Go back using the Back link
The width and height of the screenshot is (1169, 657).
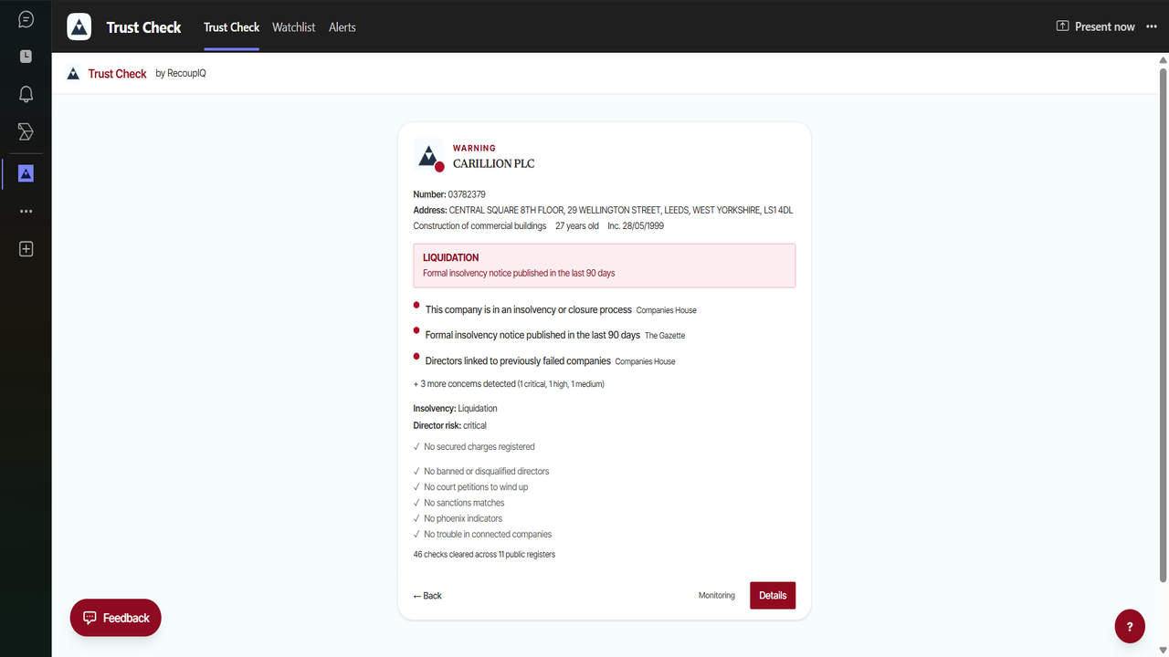pos(427,596)
